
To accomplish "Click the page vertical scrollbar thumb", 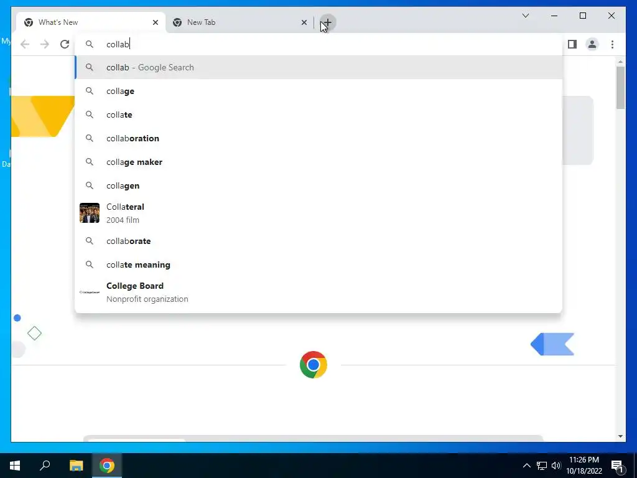I will coord(620,87).
